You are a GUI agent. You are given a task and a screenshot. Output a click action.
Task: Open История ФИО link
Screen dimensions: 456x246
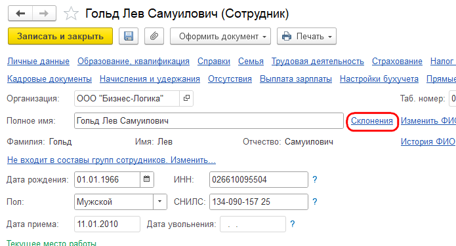428,141
